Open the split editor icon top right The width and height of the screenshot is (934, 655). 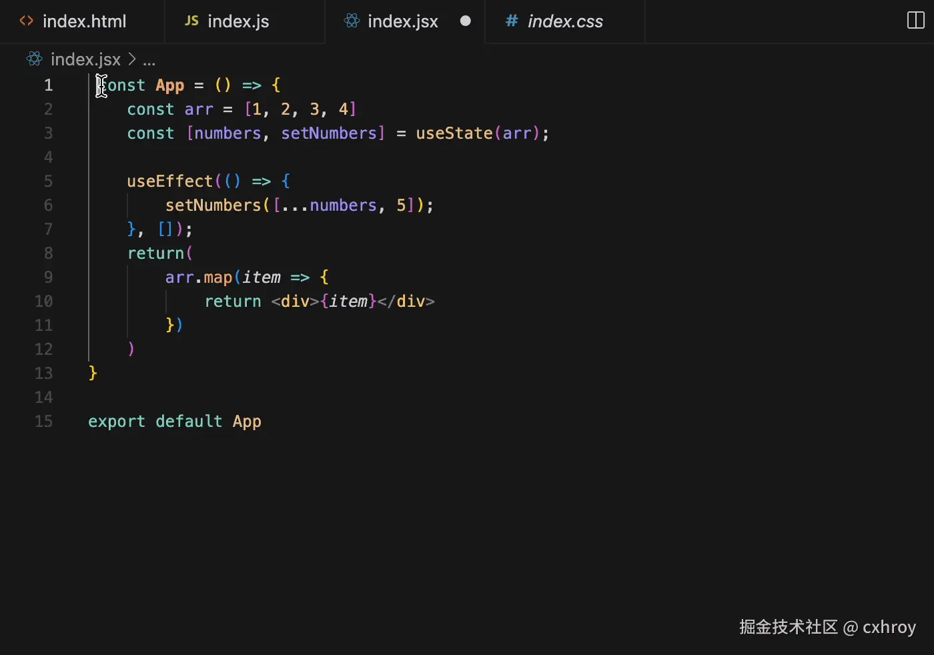915,20
